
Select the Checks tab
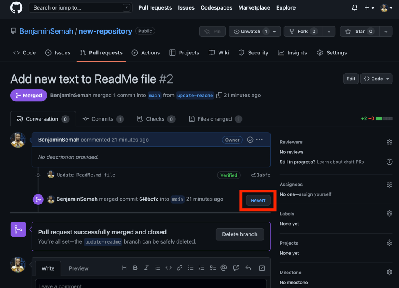click(x=156, y=119)
